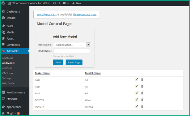Image resolution: width=190 pixels, height=116 pixels.
Task: Follow the Please update now link
Action: pyautogui.click(x=84, y=15)
